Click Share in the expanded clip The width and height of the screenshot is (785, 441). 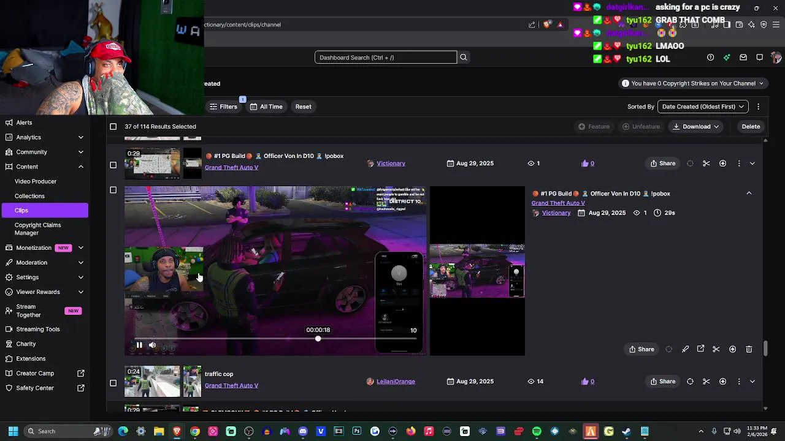(641, 349)
